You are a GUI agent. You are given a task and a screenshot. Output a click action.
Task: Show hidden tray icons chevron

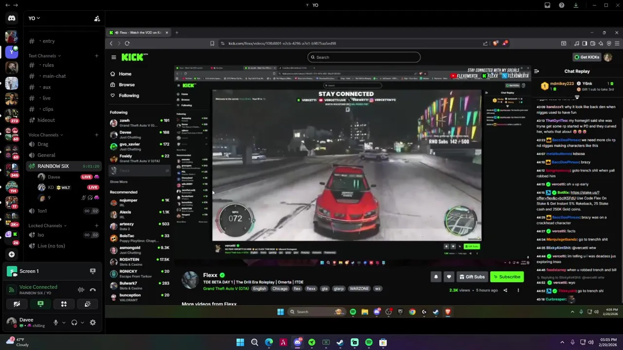[x=562, y=342]
